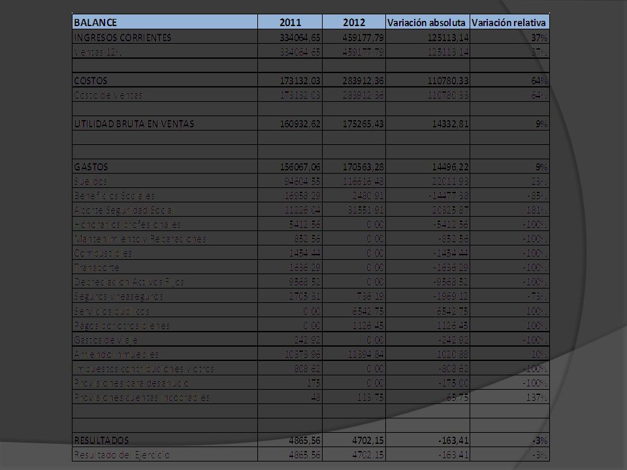Select the RESULTADOS row label
Image resolution: width=627 pixels, height=470 pixels.
(x=101, y=441)
